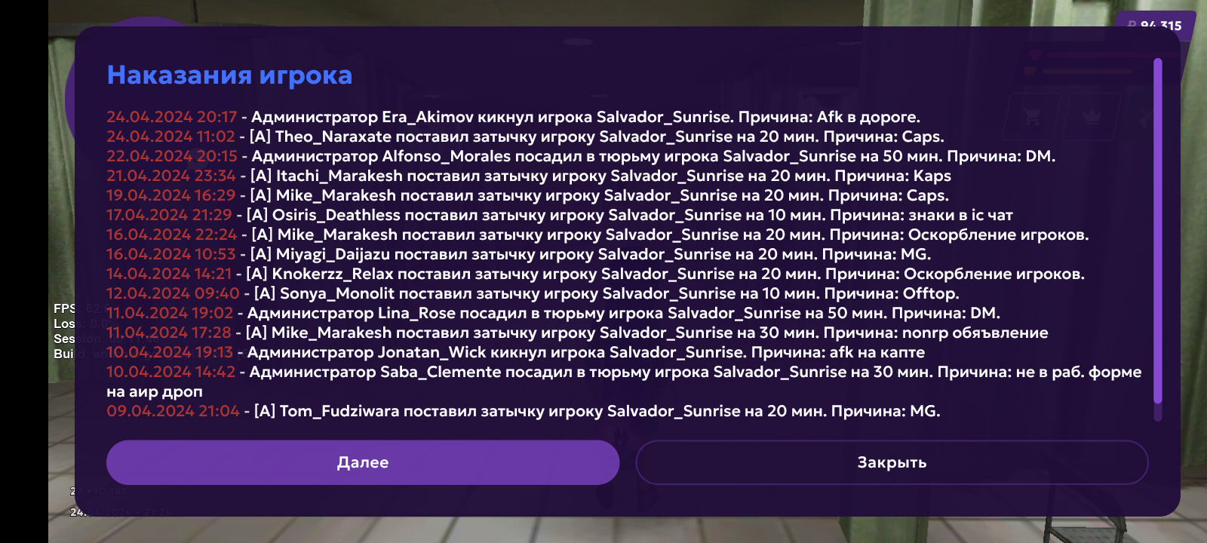Open the ₽ 94 315 currency balance badge
The width and height of the screenshot is (1207, 543).
(x=1154, y=24)
